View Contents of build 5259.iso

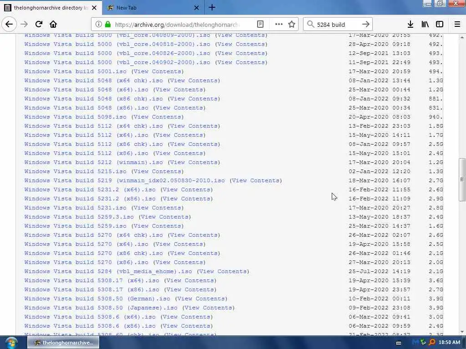[157, 226]
